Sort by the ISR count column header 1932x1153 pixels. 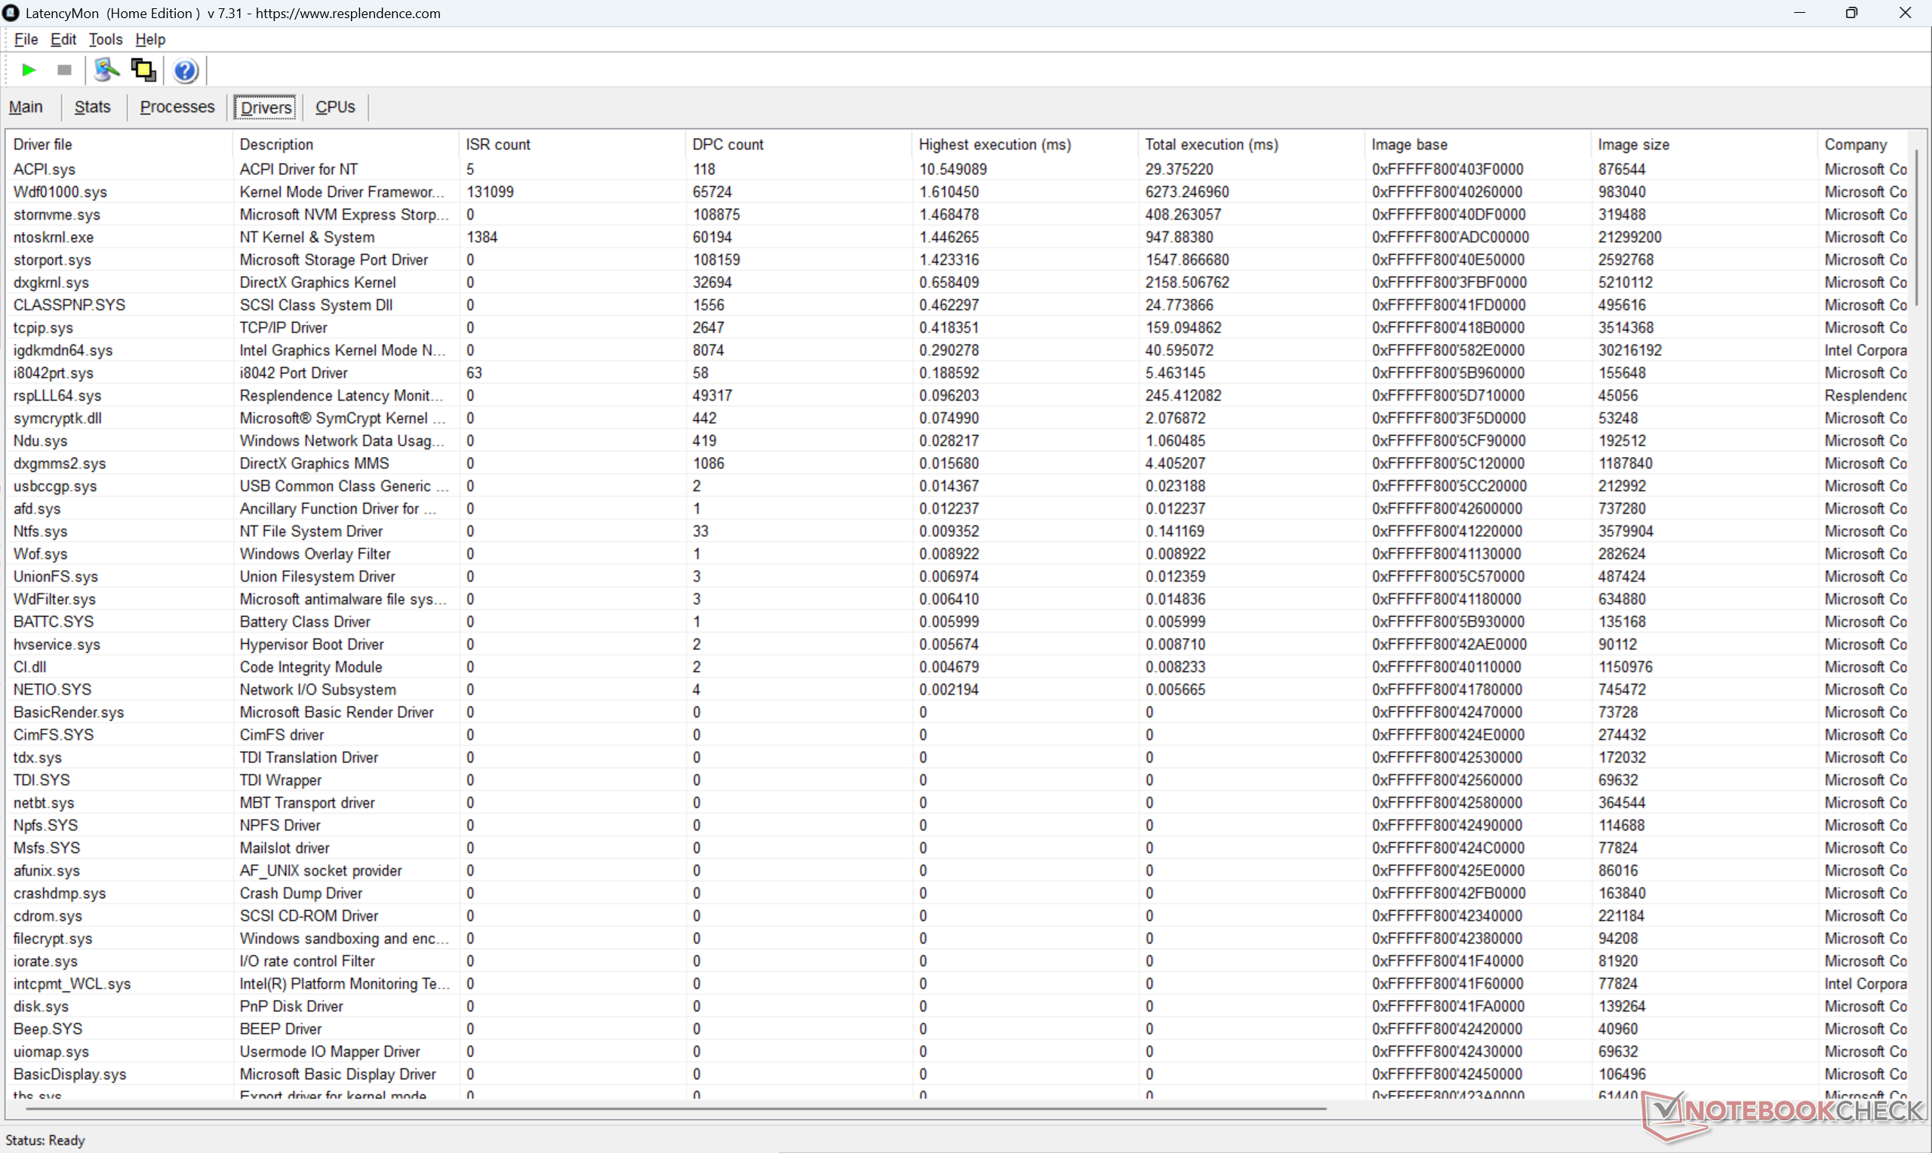point(571,145)
